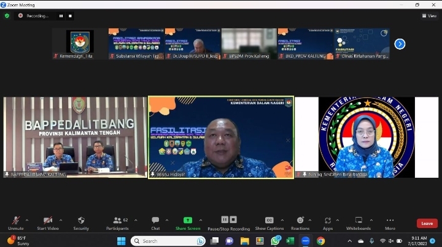Show next participants with blue arrow
Image resolution: width=442 pixels, height=247 pixels.
pos(400,44)
